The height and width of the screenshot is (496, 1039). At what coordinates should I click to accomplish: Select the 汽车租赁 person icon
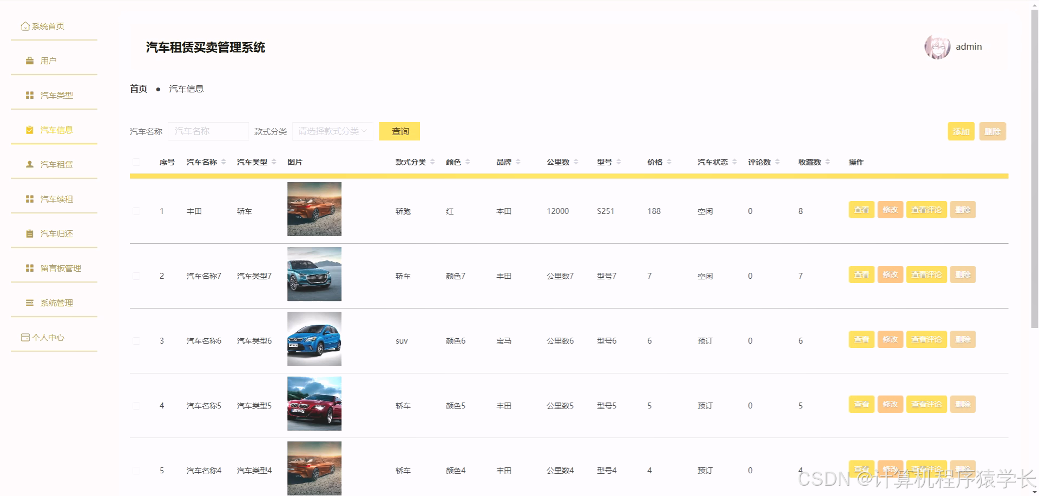[x=29, y=164]
